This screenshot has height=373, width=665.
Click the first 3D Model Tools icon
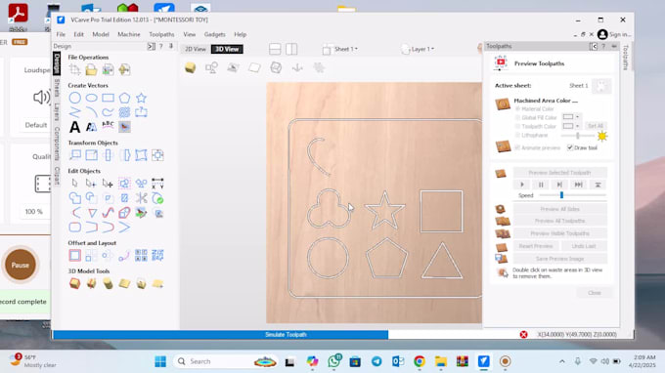[75, 283]
